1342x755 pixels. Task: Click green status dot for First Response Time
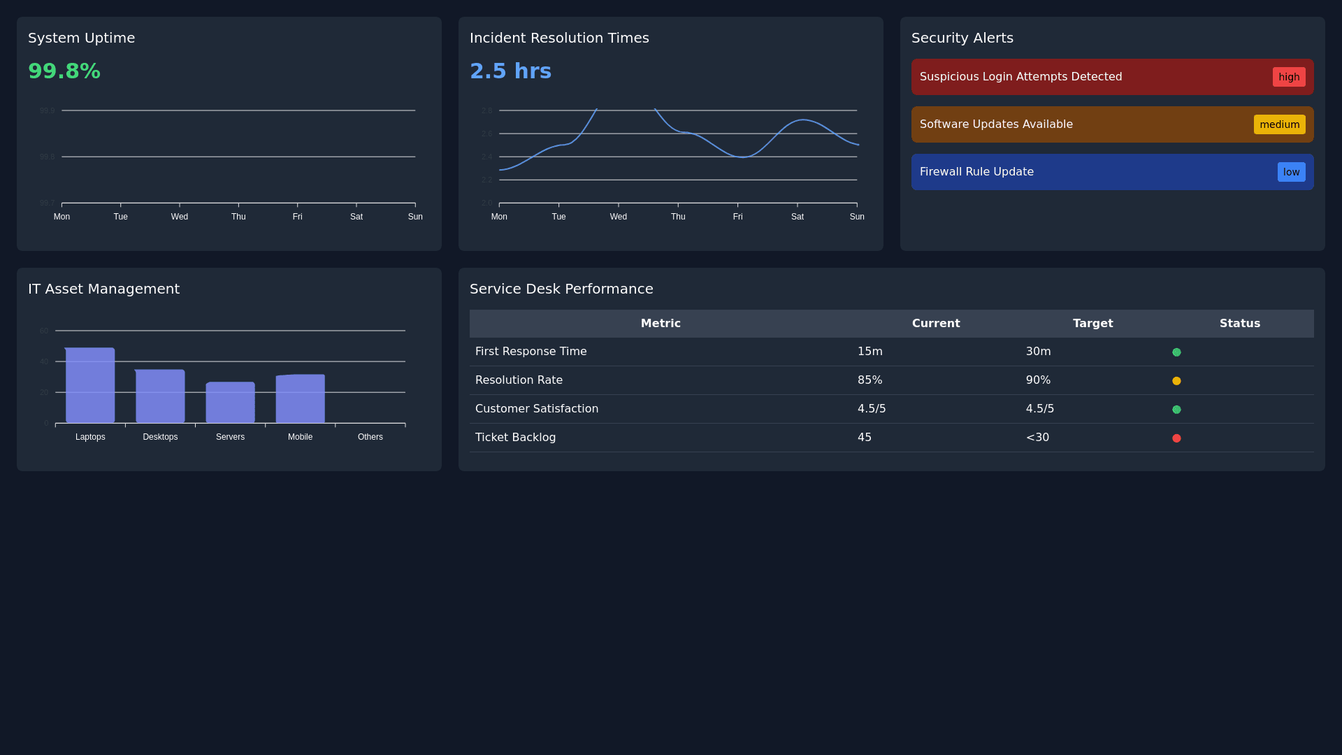pos(1176,352)
